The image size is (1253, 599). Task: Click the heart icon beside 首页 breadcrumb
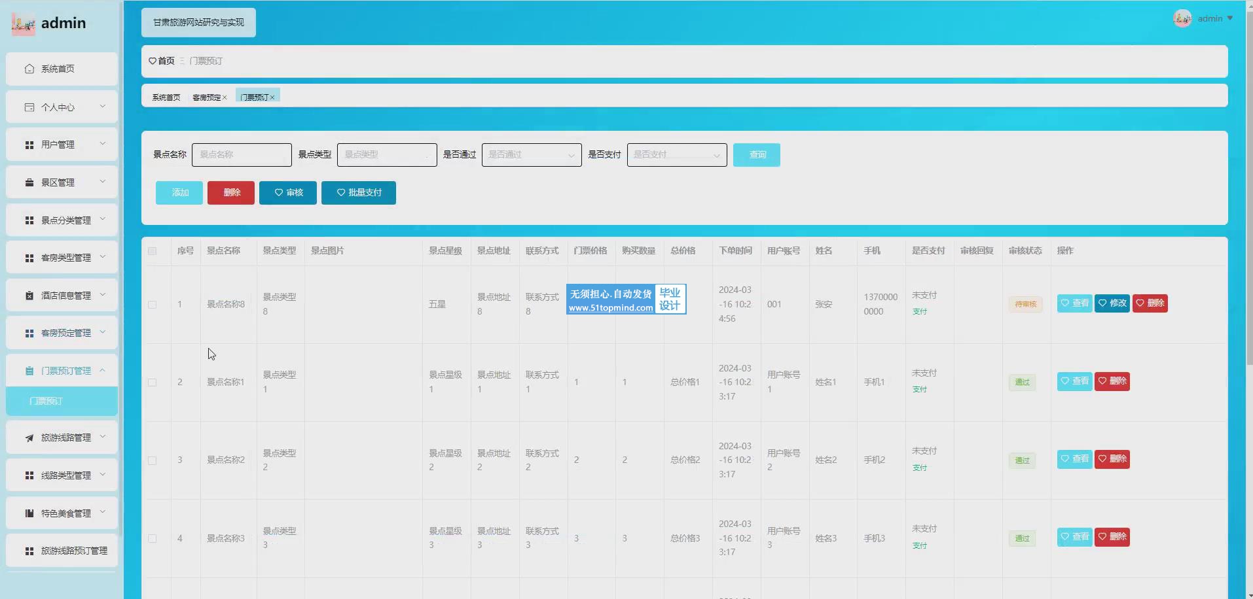tap(153, 61)
